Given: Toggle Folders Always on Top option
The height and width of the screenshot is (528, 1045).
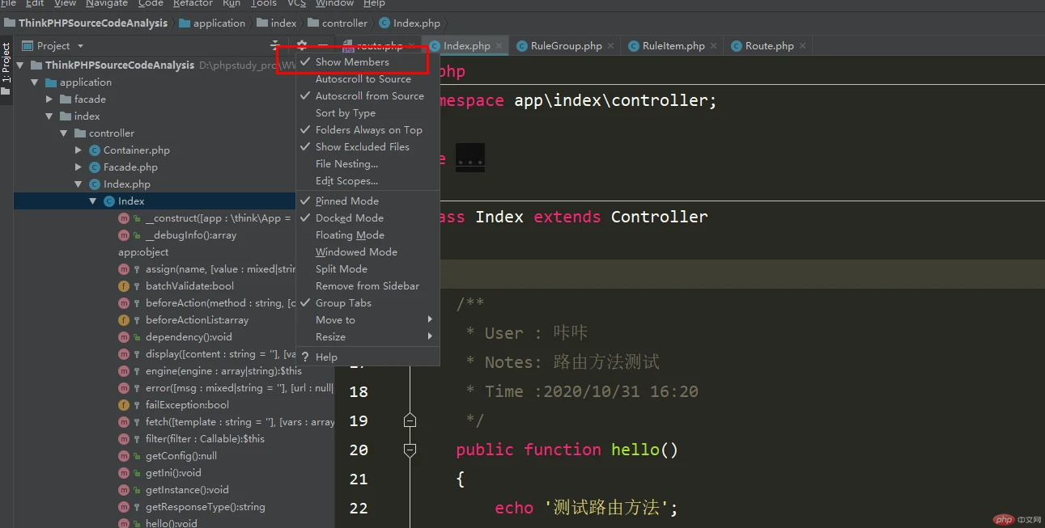Looking at the screenshot, I should (x=368, y=130).
